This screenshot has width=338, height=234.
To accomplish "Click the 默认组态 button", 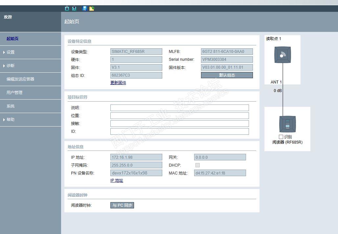I will coord(227,75).
